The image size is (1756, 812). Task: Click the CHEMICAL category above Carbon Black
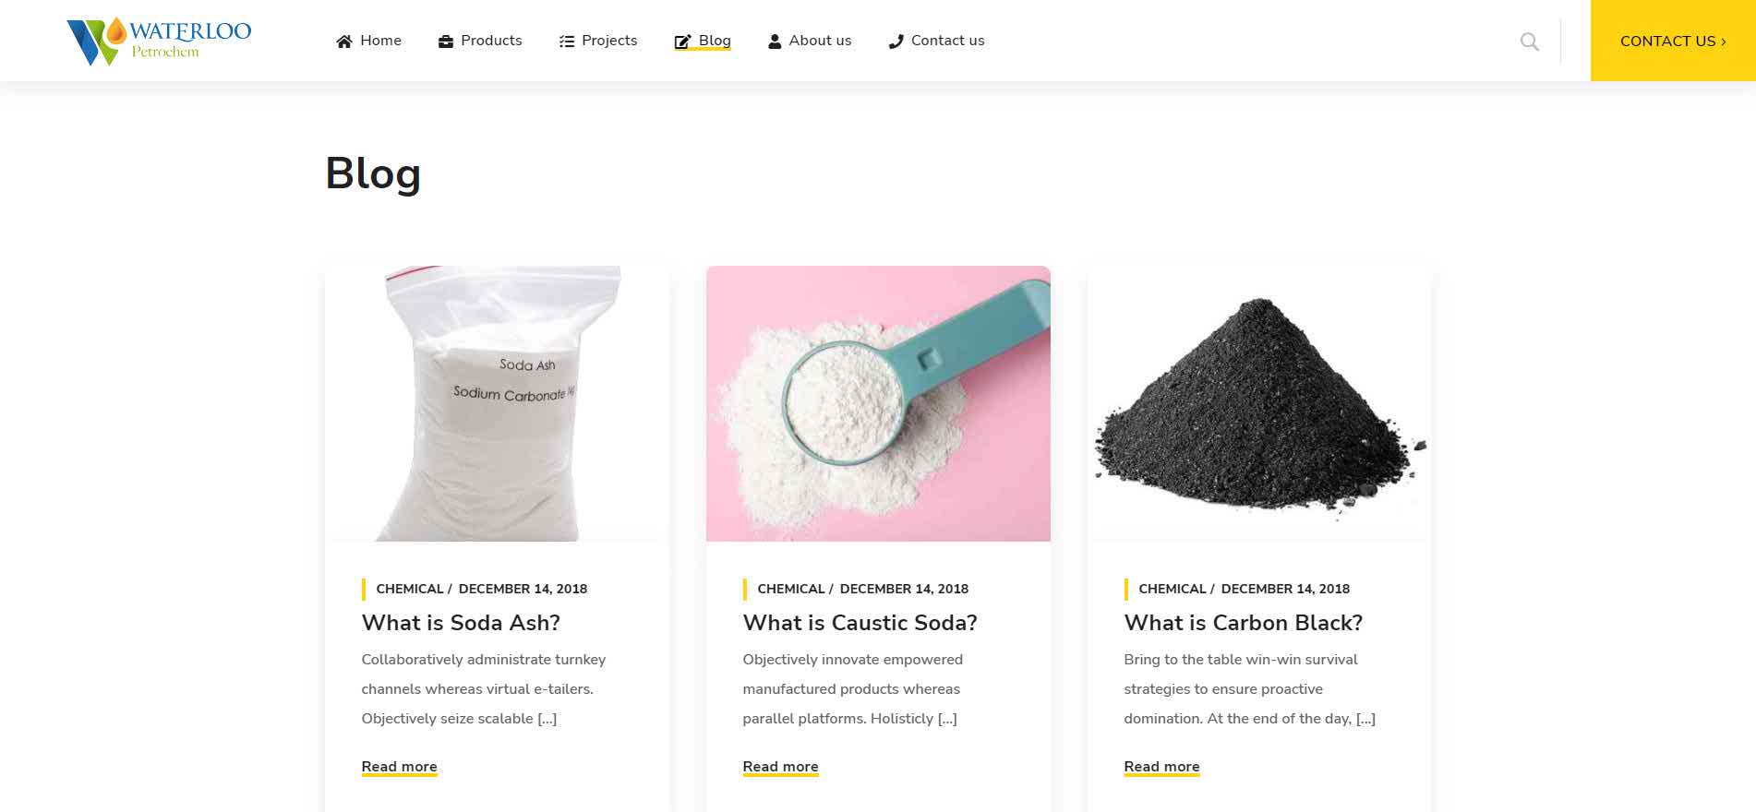pos(1172,589)
